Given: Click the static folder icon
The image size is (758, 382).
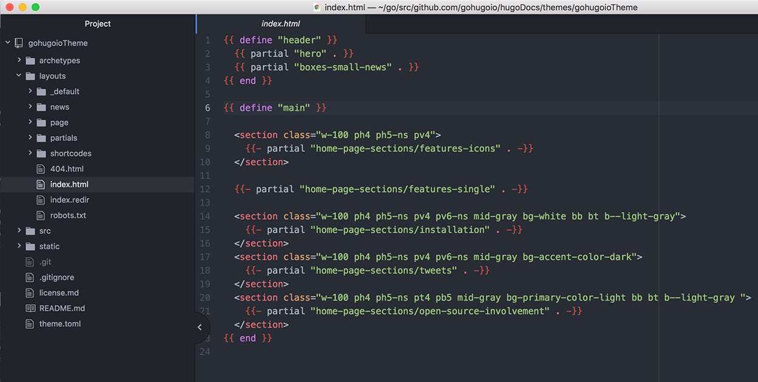Looking at the screenshot, I should [31, 246].
